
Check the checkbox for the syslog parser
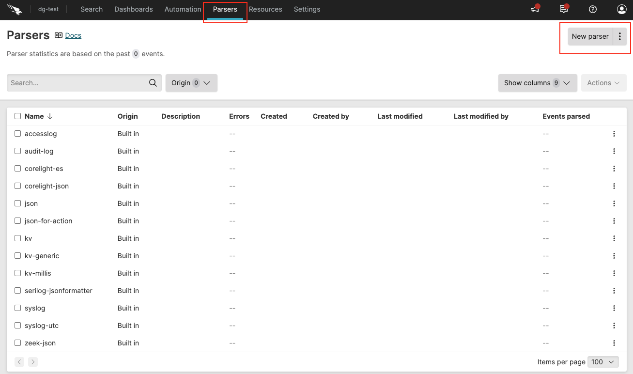click(17, 308)
